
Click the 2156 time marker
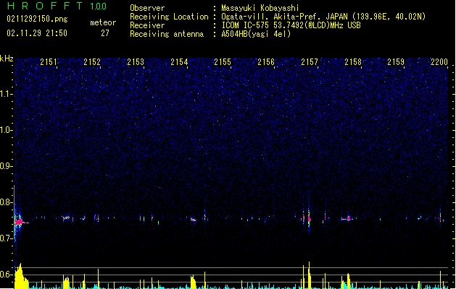pyautogui.click(x=266, y=61)
